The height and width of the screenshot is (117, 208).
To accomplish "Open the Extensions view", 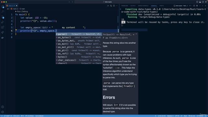I will [3, 27].
